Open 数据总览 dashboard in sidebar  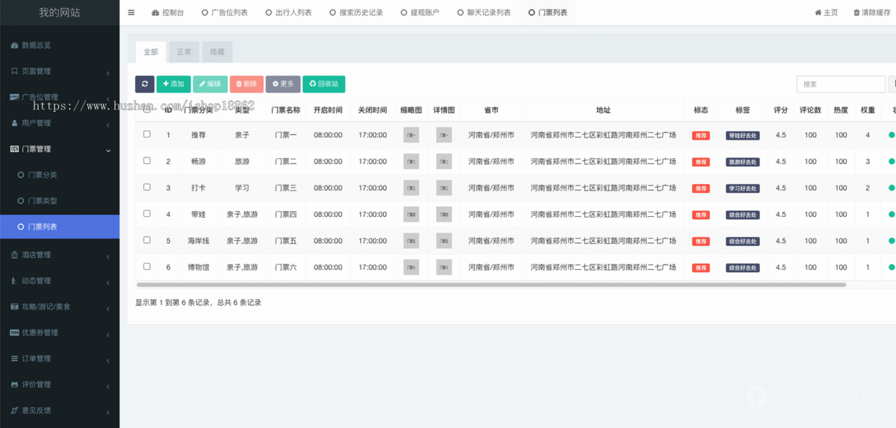pyautogui.click(x=36, y=45)
